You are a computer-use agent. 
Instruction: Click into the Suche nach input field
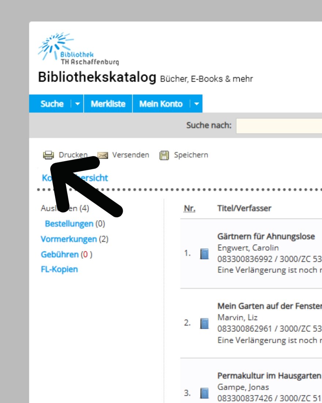[x=279, y=126]
